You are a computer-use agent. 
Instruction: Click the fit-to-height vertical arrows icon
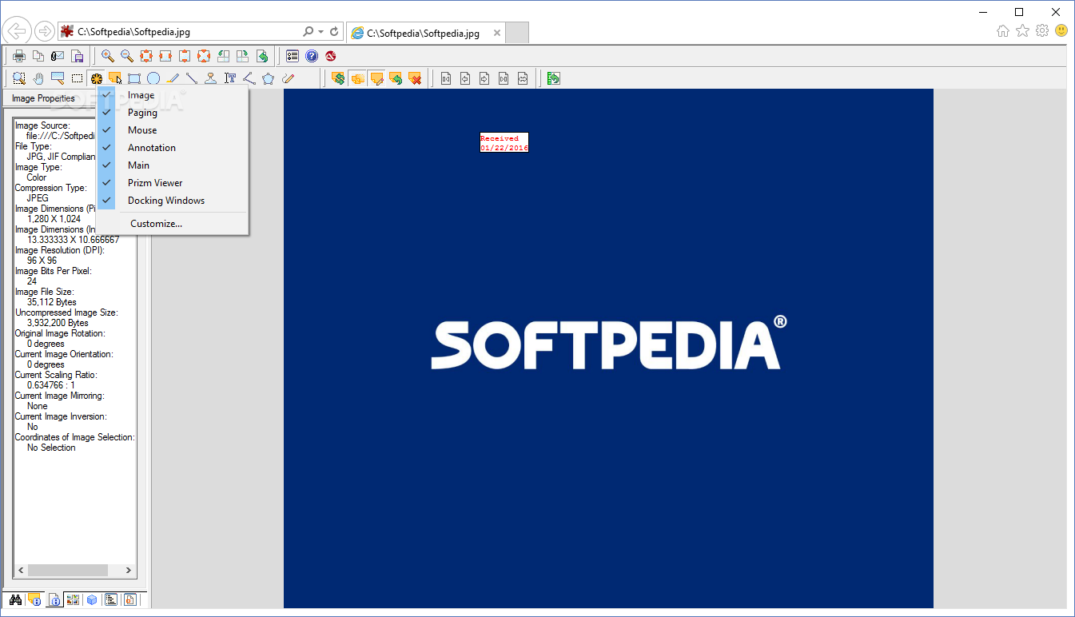point(185,56)
